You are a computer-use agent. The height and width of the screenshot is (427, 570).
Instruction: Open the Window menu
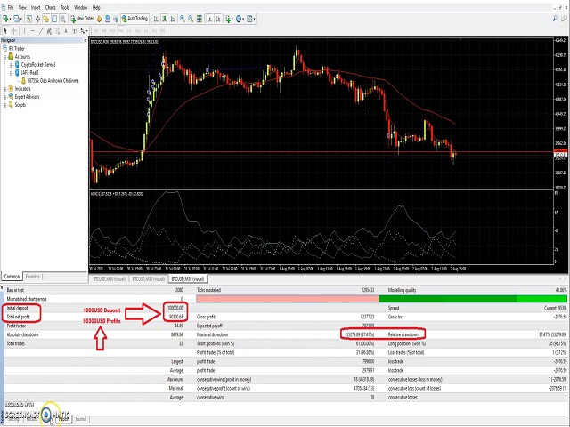pyautogui.click(x=81, y=7)
